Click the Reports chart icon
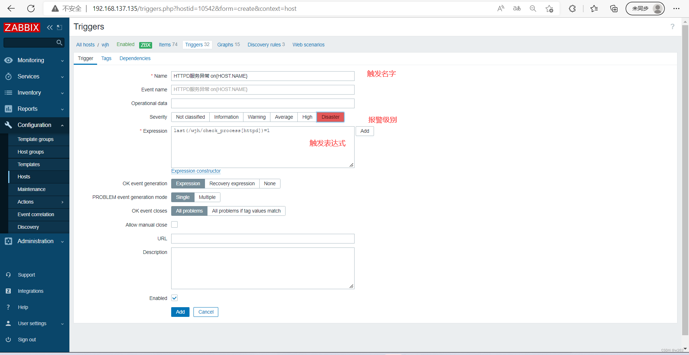 8,109
